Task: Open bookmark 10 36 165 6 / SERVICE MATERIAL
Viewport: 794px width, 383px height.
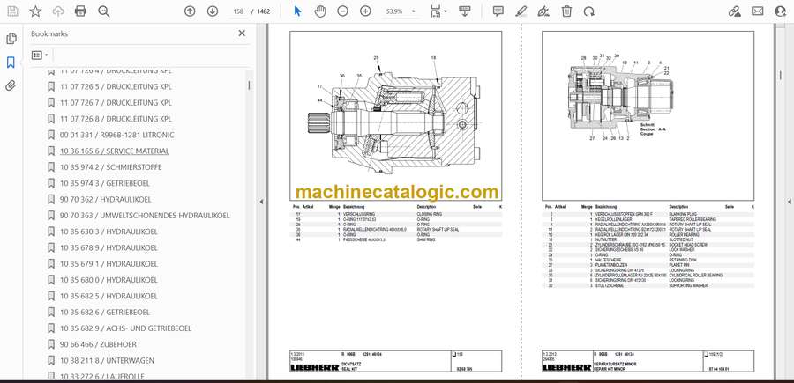Action: (x=115, y=151)
